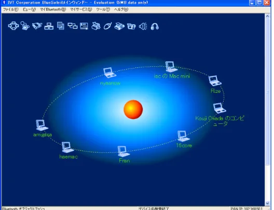Minimize the BlueSoleil window
Image resolution: width=274 pixels, height=210 pixels.
[252, 3]
